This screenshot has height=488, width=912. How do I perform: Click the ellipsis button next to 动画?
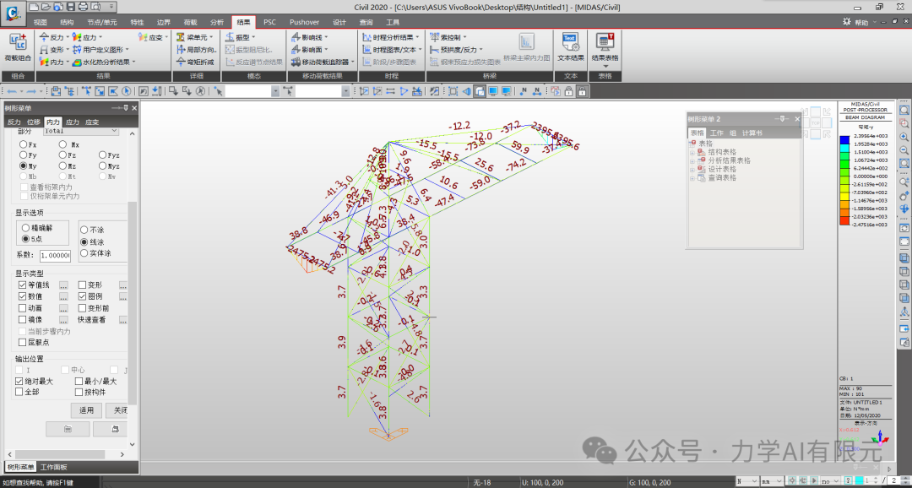(63, 308)
